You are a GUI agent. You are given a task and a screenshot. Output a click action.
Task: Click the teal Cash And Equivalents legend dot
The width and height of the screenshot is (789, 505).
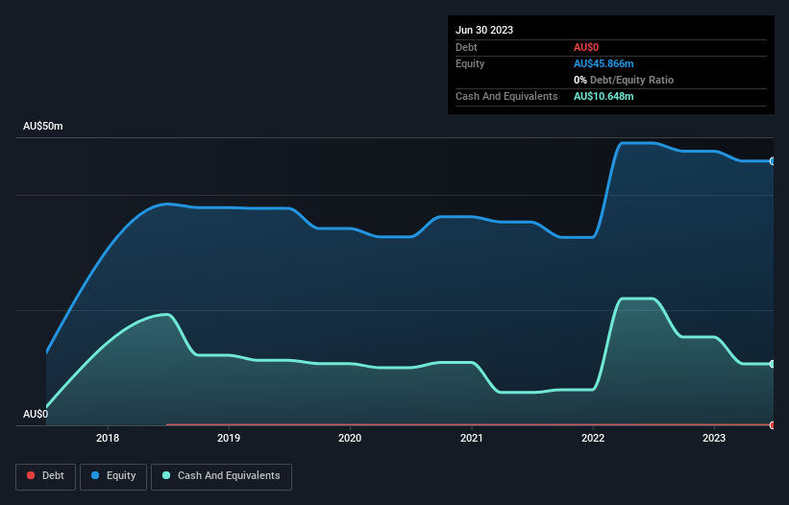(x=166, y=475)
